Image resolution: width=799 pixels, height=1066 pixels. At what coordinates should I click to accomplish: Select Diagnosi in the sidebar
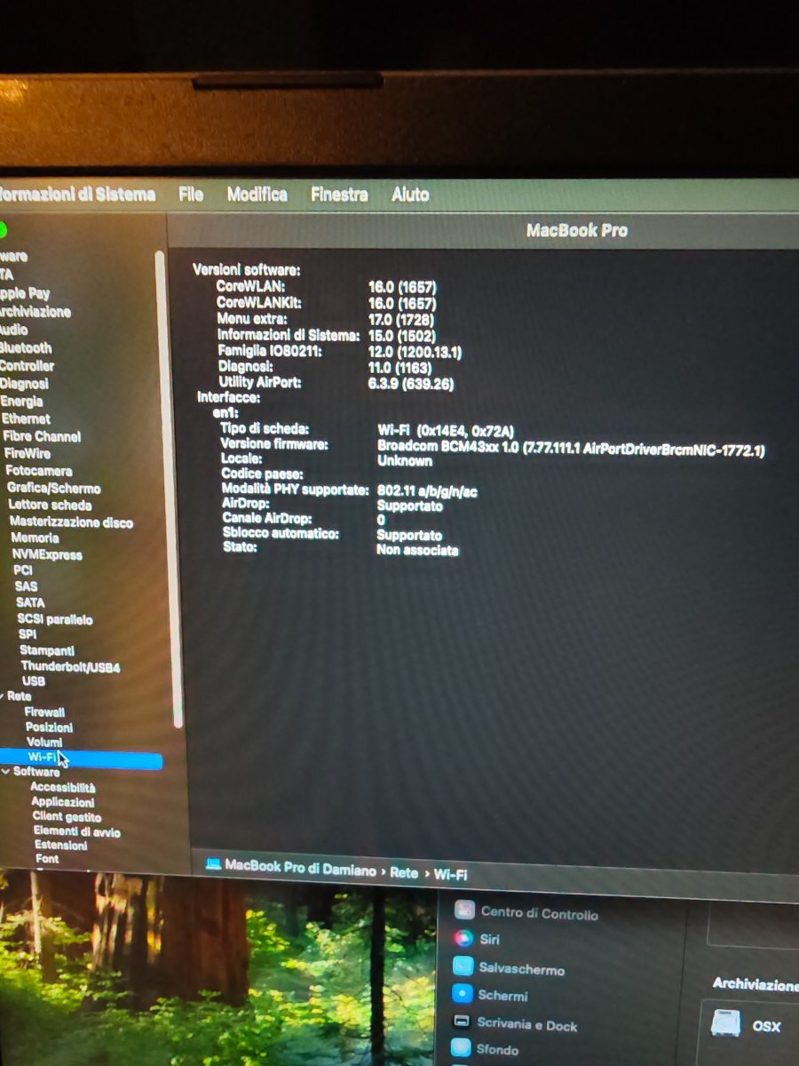[24, 384]
